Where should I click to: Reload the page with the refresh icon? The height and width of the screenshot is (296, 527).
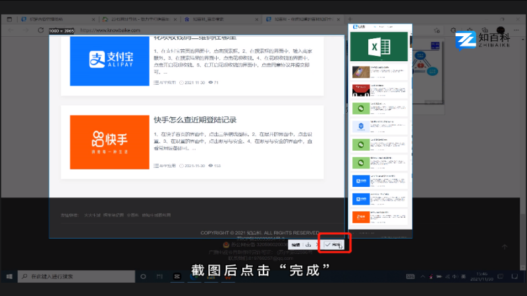(41, 30)
